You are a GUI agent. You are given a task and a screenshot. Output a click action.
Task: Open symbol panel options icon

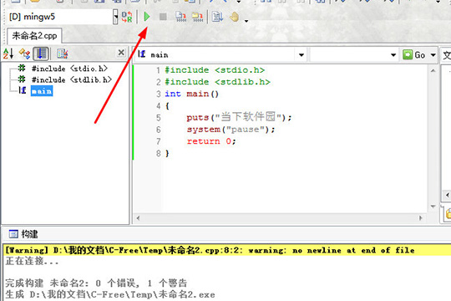pyautogui.click(x=62, y=54)
